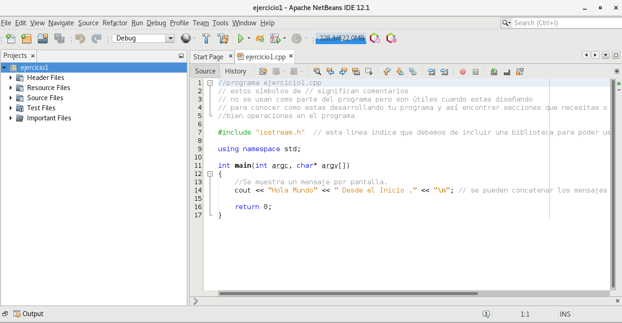Image resolution: width=622 pixels, height=323 pixels.
Task: Toggle rectangular selection mode icon
Action: click(x=369, y=72)
